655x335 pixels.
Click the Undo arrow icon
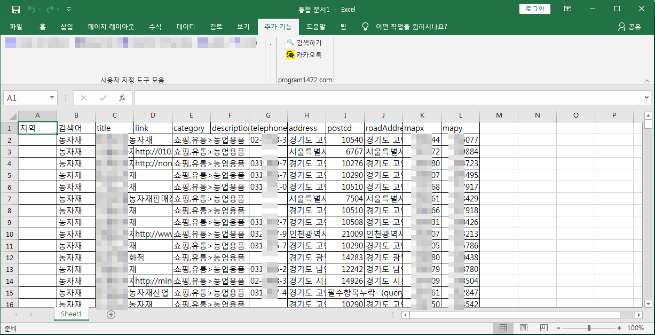click(x=31, y=9)
